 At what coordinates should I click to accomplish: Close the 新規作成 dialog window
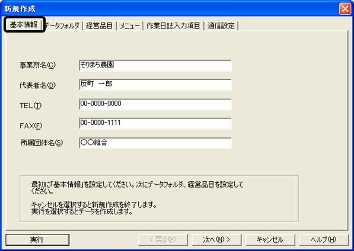pyautogui.click(x=345, y=8)
